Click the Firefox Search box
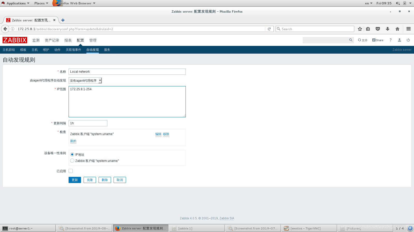Viewport: 414px width, 232px height. tap(315, 29)
